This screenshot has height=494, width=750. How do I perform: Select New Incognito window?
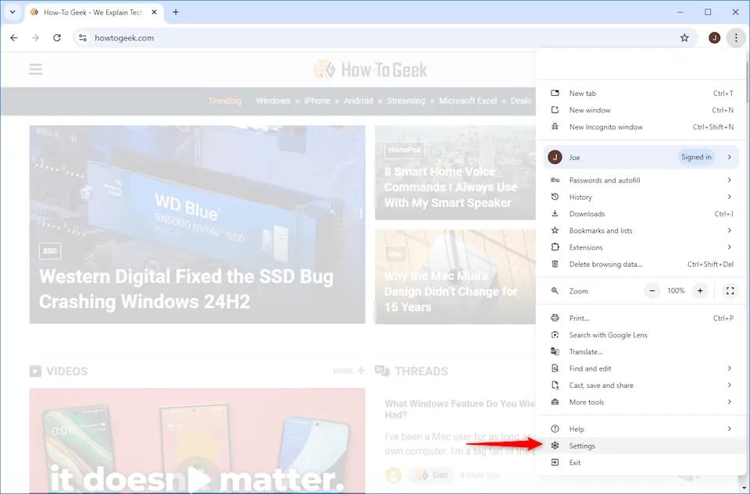click(605, 127)
